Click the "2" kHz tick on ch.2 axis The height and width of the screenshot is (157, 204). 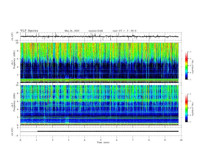click(18, 117)
